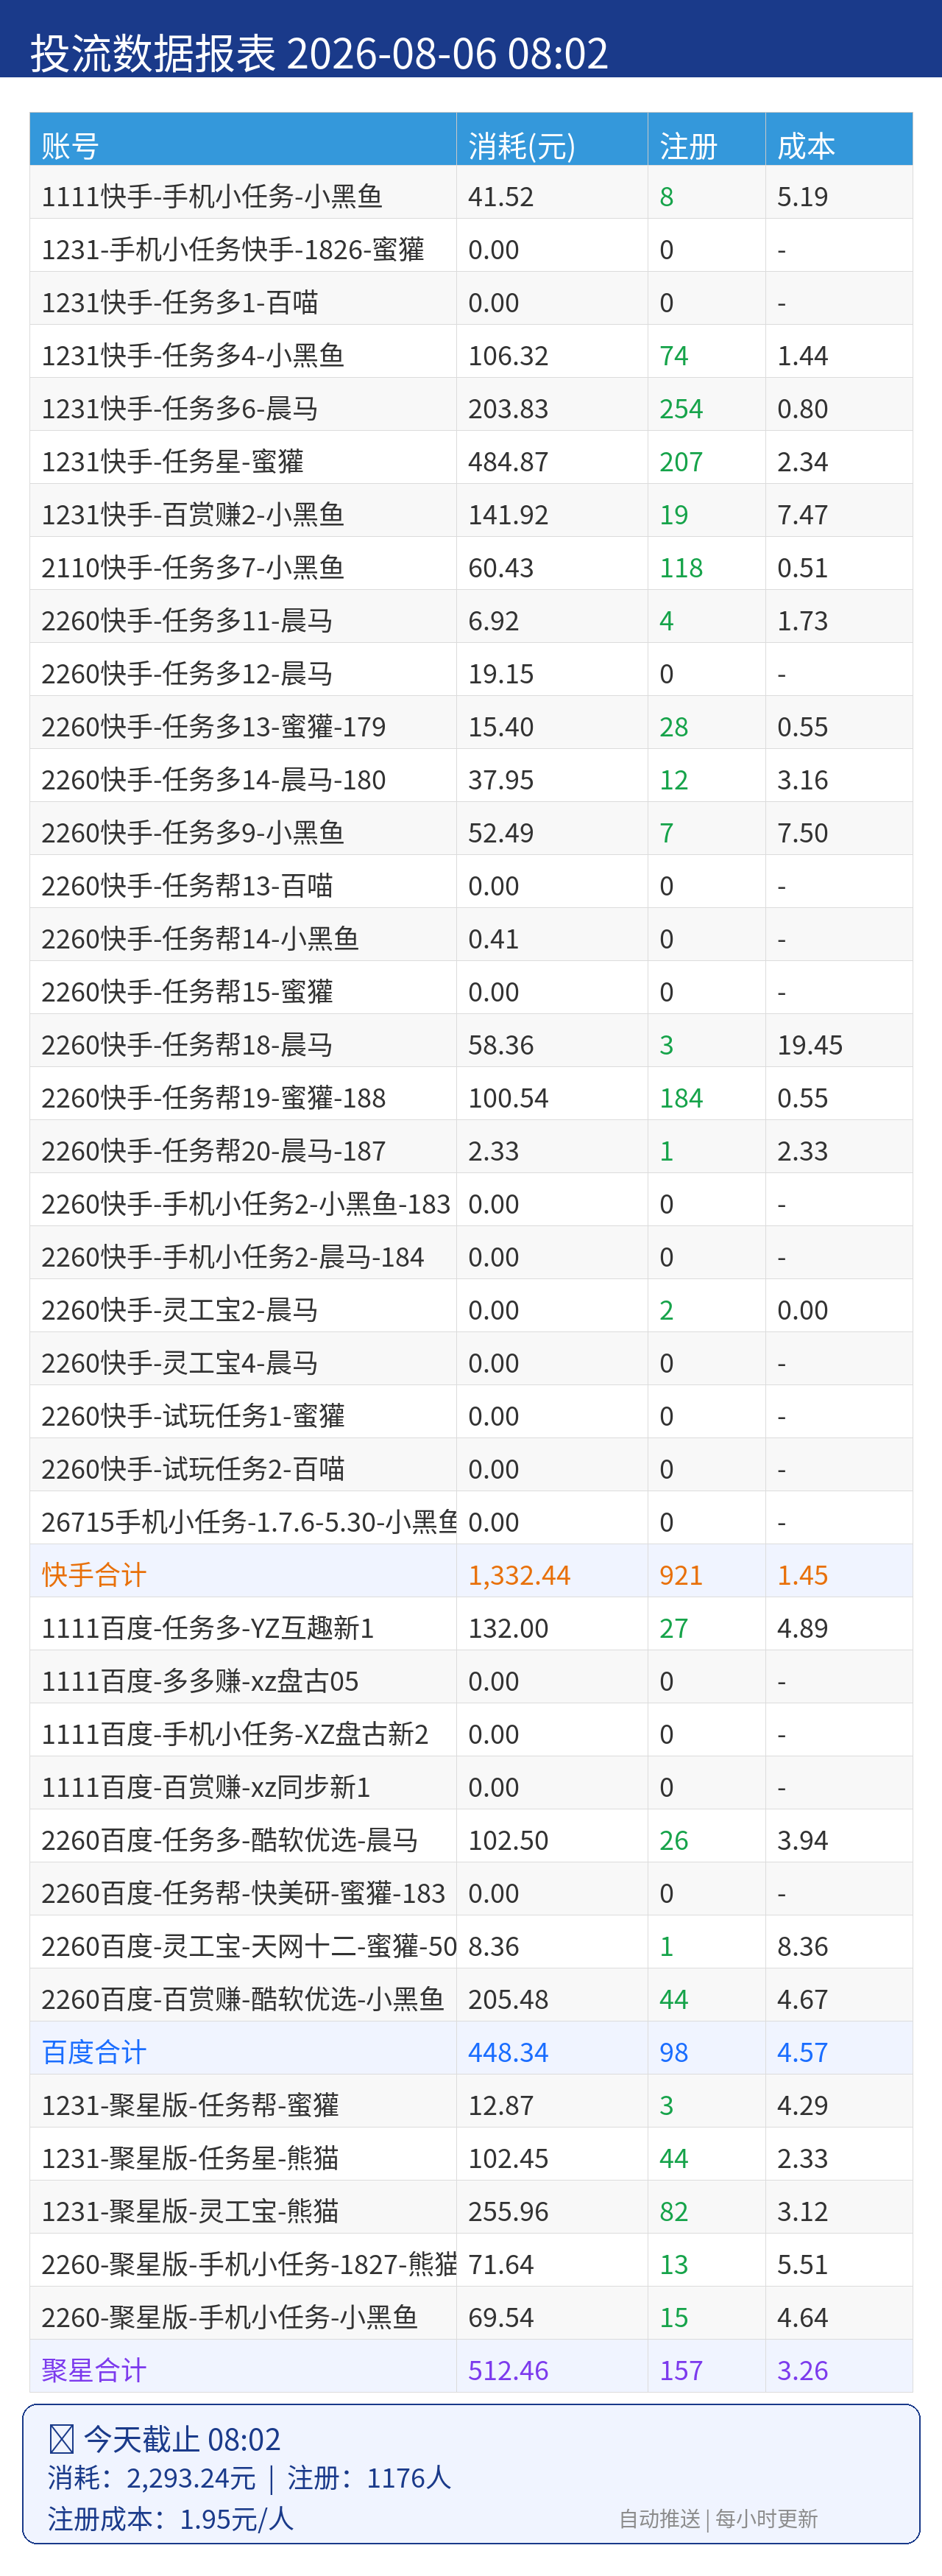Select the 注册 column header

[x=688, y=147]
